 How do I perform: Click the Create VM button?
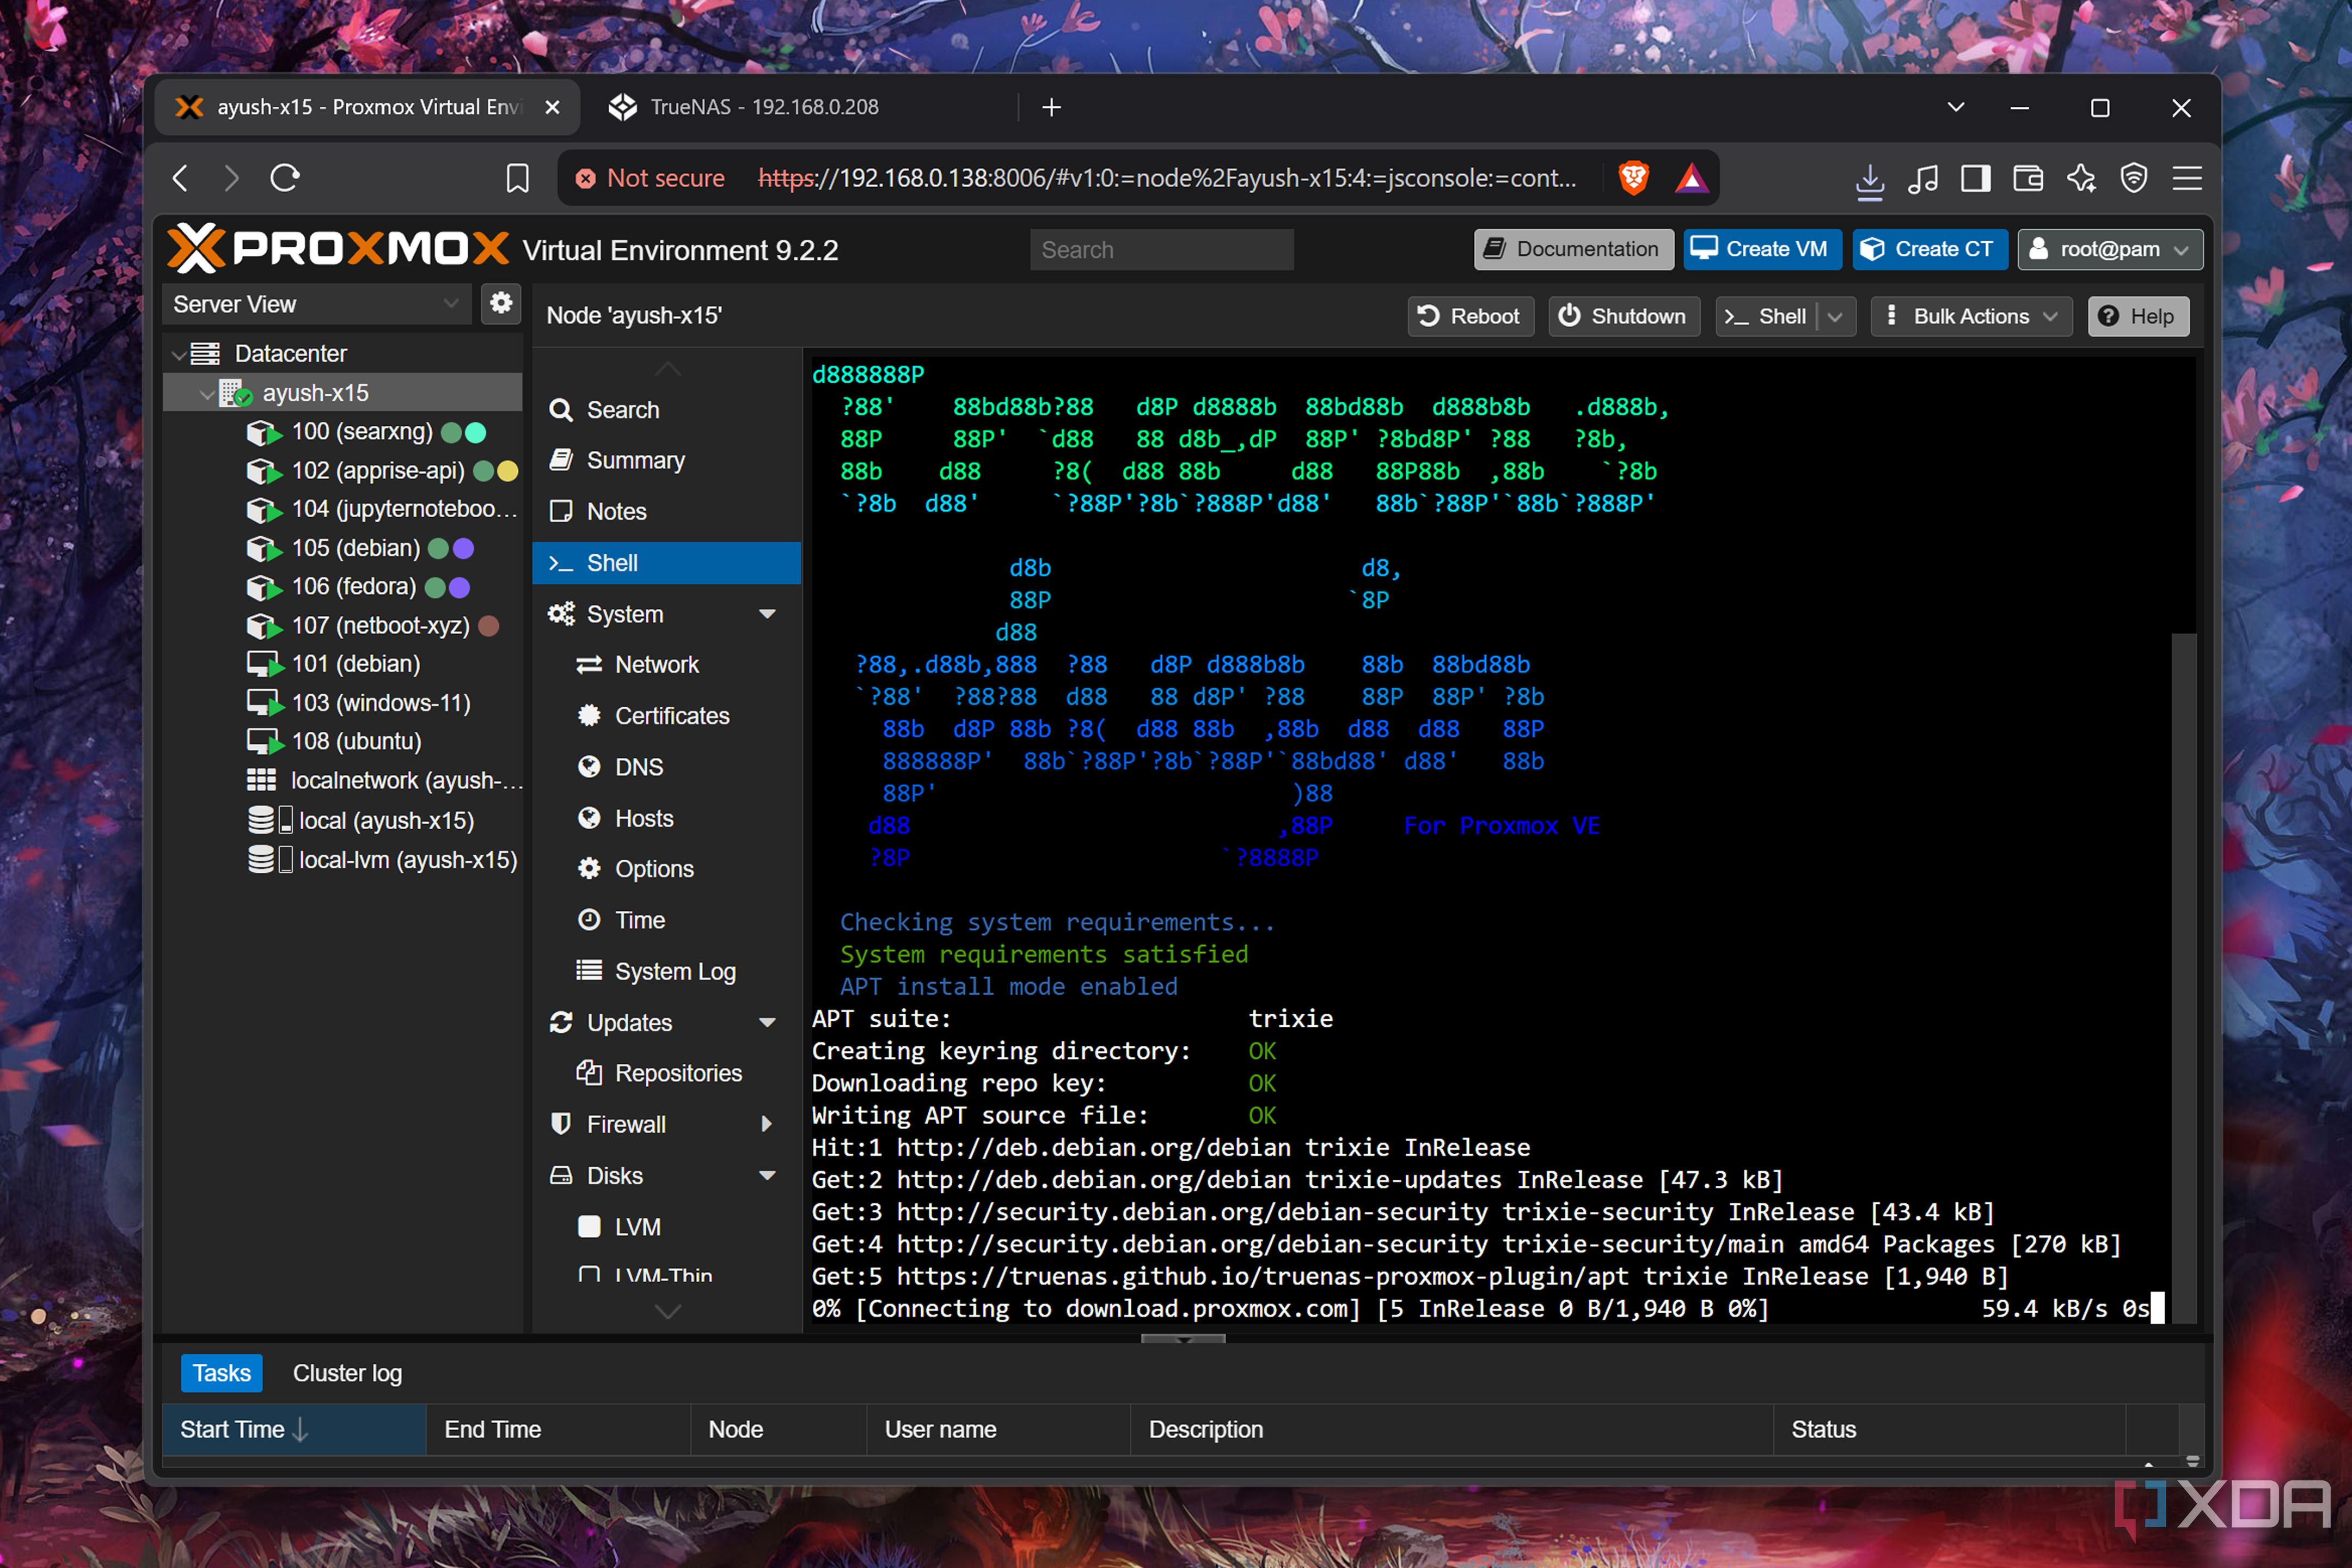point(1761,249)
